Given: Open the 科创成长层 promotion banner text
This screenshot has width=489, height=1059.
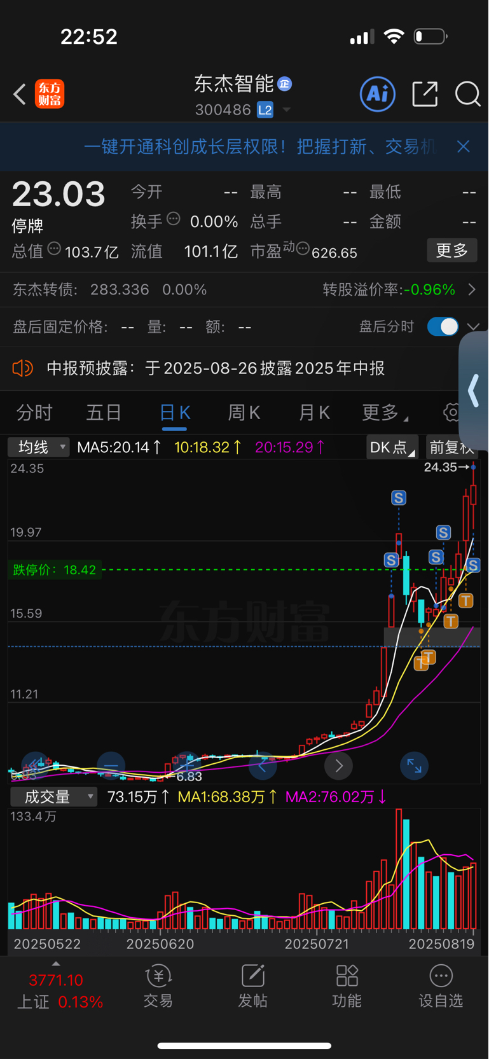Looking at the screenshot, I should [259, 147].
